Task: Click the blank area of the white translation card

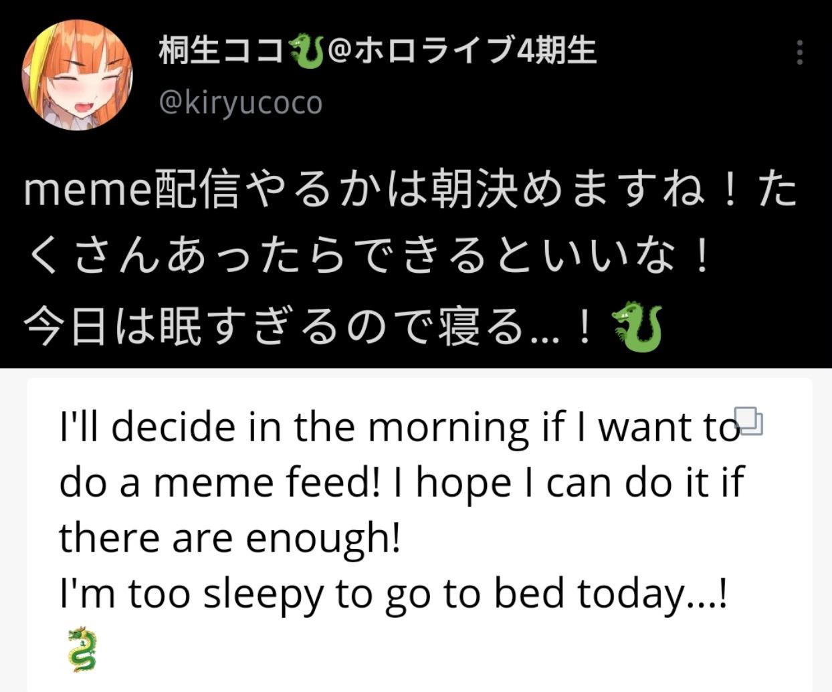Action: 468,652
